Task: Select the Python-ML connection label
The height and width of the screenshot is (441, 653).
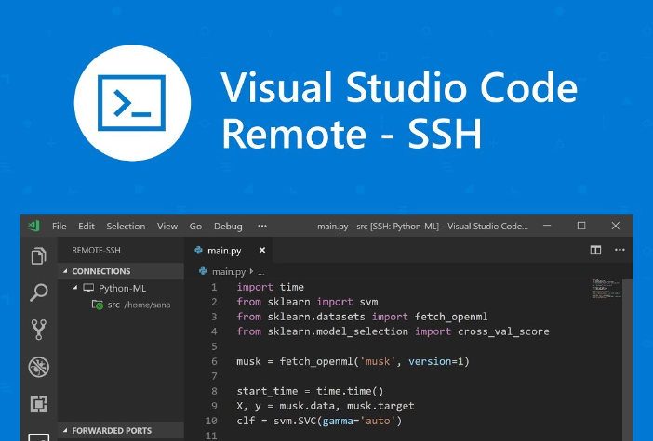Action: coord(122,288)
